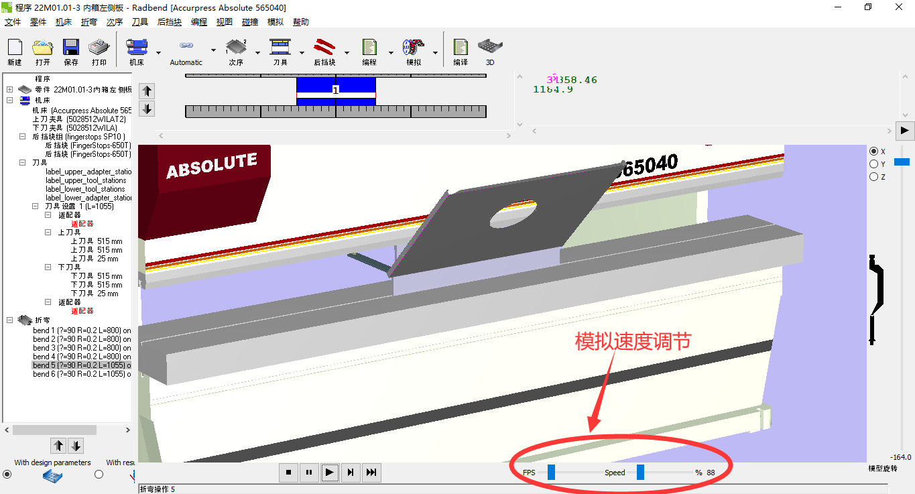Open dropdown arrow next to 刀具 icon
The height and width of the screenshot is (494, 915).
point(302,52)
